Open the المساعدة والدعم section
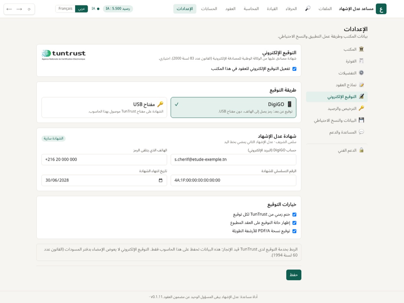This screenshot has width=404, height=303. point(337,132)
